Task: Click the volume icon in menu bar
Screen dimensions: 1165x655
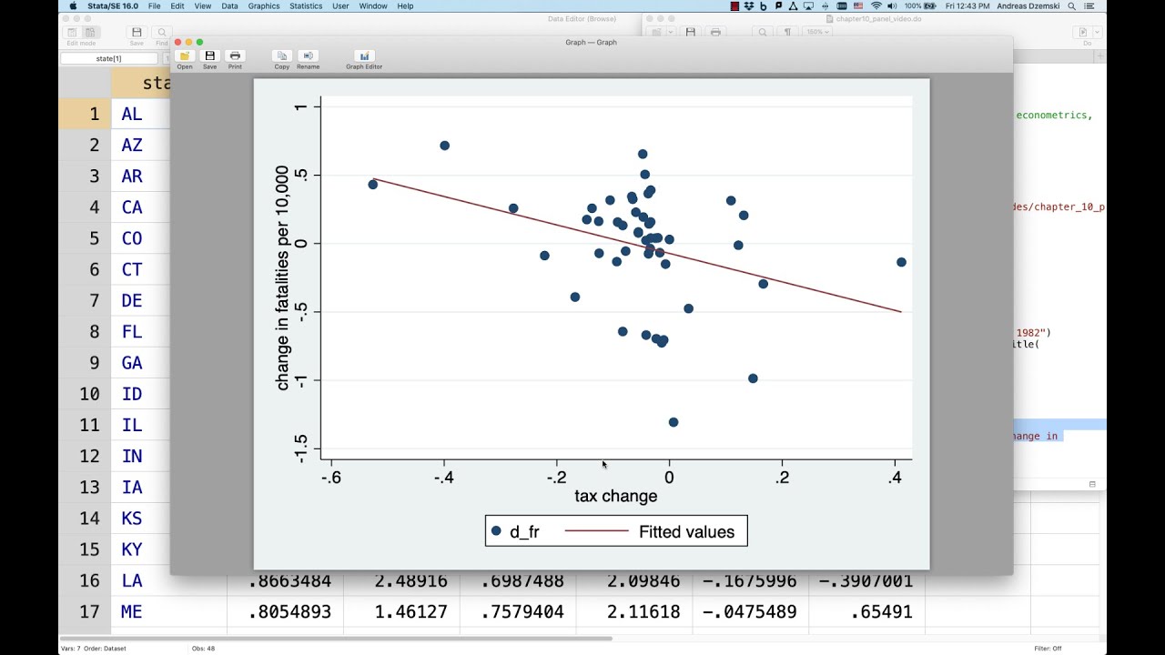Action: coord(894,5)
